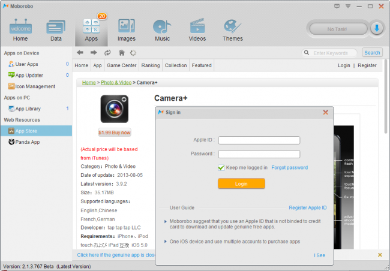The height and width of the screenshot is (271, 390).
Task: Click the Moborobo logo in title bar
Action: coord(5,6)
